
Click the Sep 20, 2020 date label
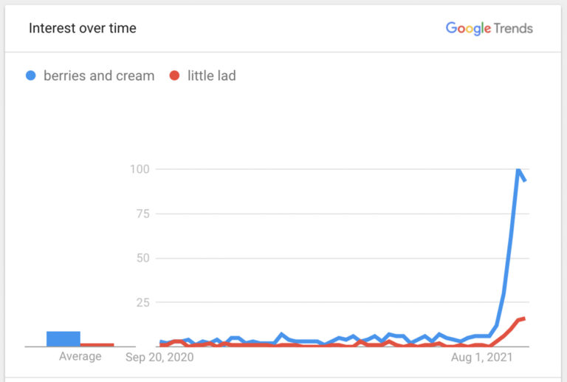[x=159, y=357]
